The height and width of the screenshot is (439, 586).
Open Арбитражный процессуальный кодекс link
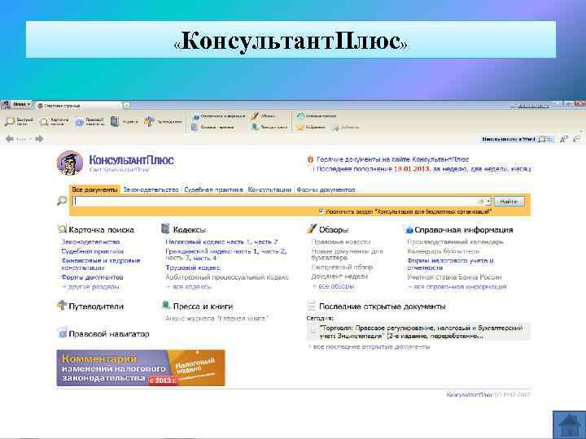(227, 277)
